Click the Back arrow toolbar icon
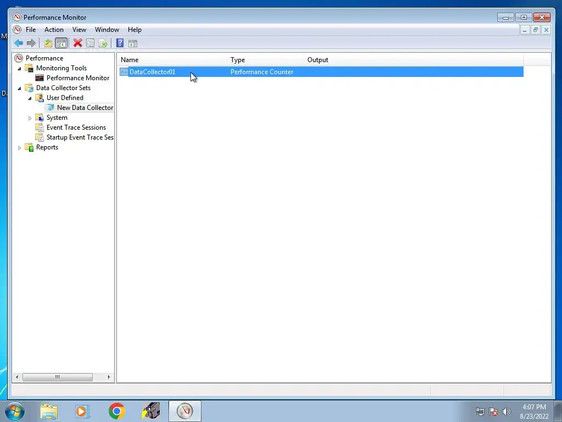The height and width of the screenshot is (422, 562). (x=19, y=43)
